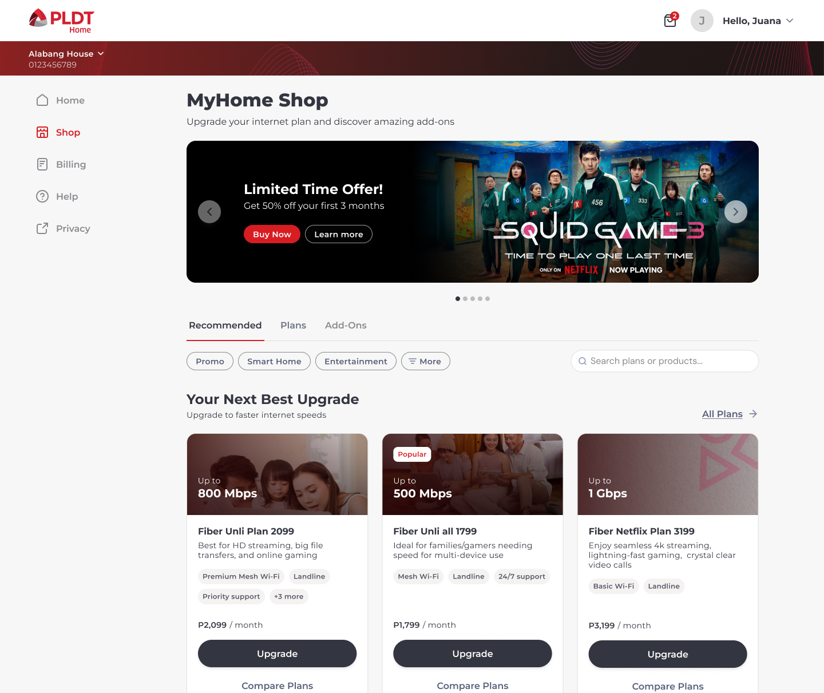The height and width of the screenshot is (693, 824).
Task: Follow the All Plans link
Action: click(722, 414)
